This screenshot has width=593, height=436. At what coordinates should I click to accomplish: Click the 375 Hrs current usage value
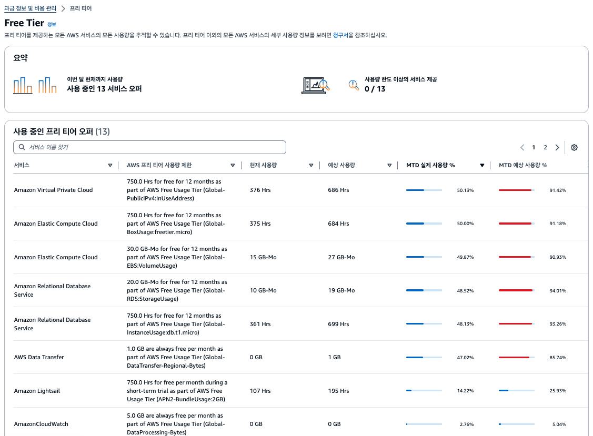[x=260, y=224]
